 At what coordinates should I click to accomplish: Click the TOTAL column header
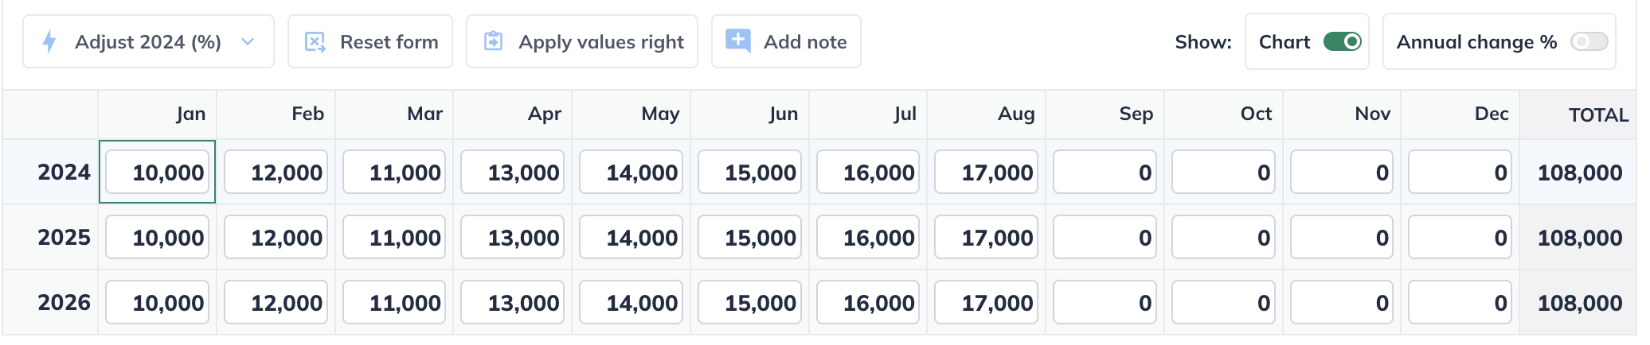(x=1598, y=114)
